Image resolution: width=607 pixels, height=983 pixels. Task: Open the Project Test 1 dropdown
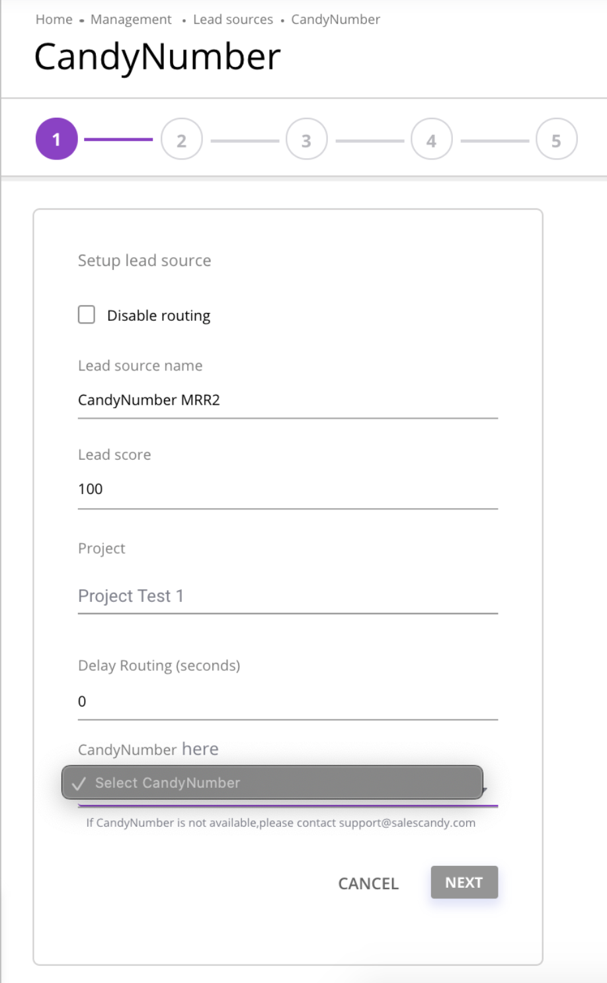point(287,596)
